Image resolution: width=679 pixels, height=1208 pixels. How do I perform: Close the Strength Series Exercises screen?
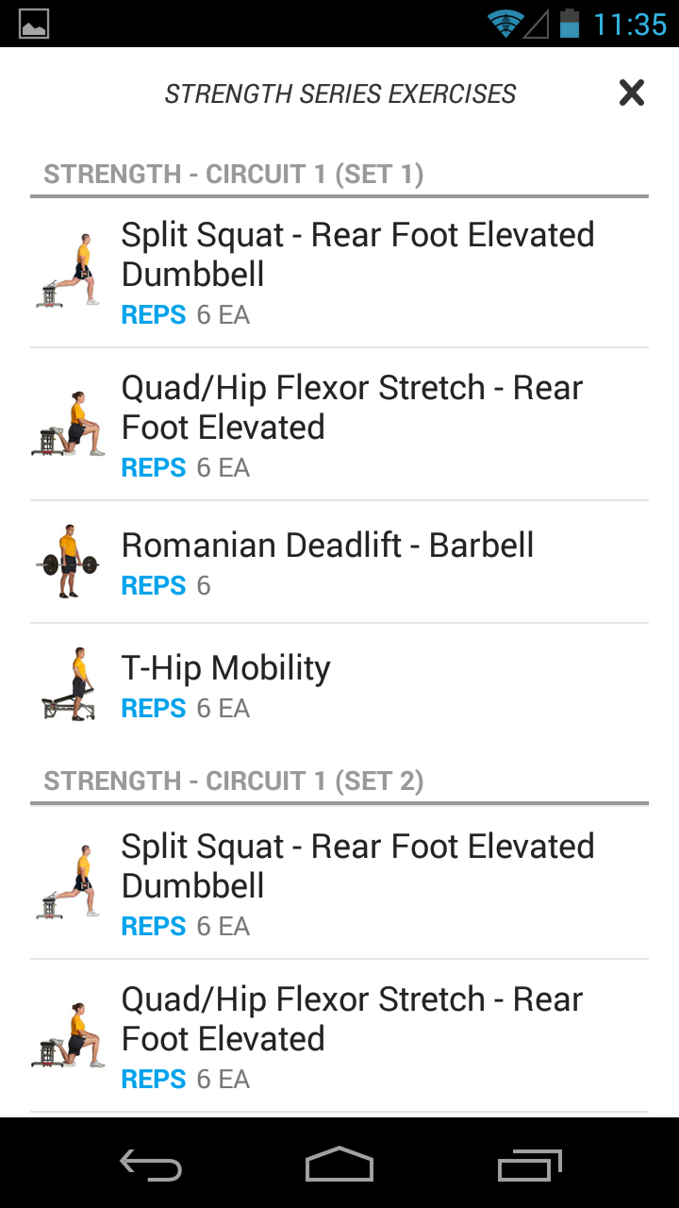tap(631, 92)
